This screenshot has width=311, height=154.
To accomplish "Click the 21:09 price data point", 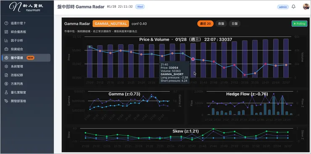I will [90, 47].
